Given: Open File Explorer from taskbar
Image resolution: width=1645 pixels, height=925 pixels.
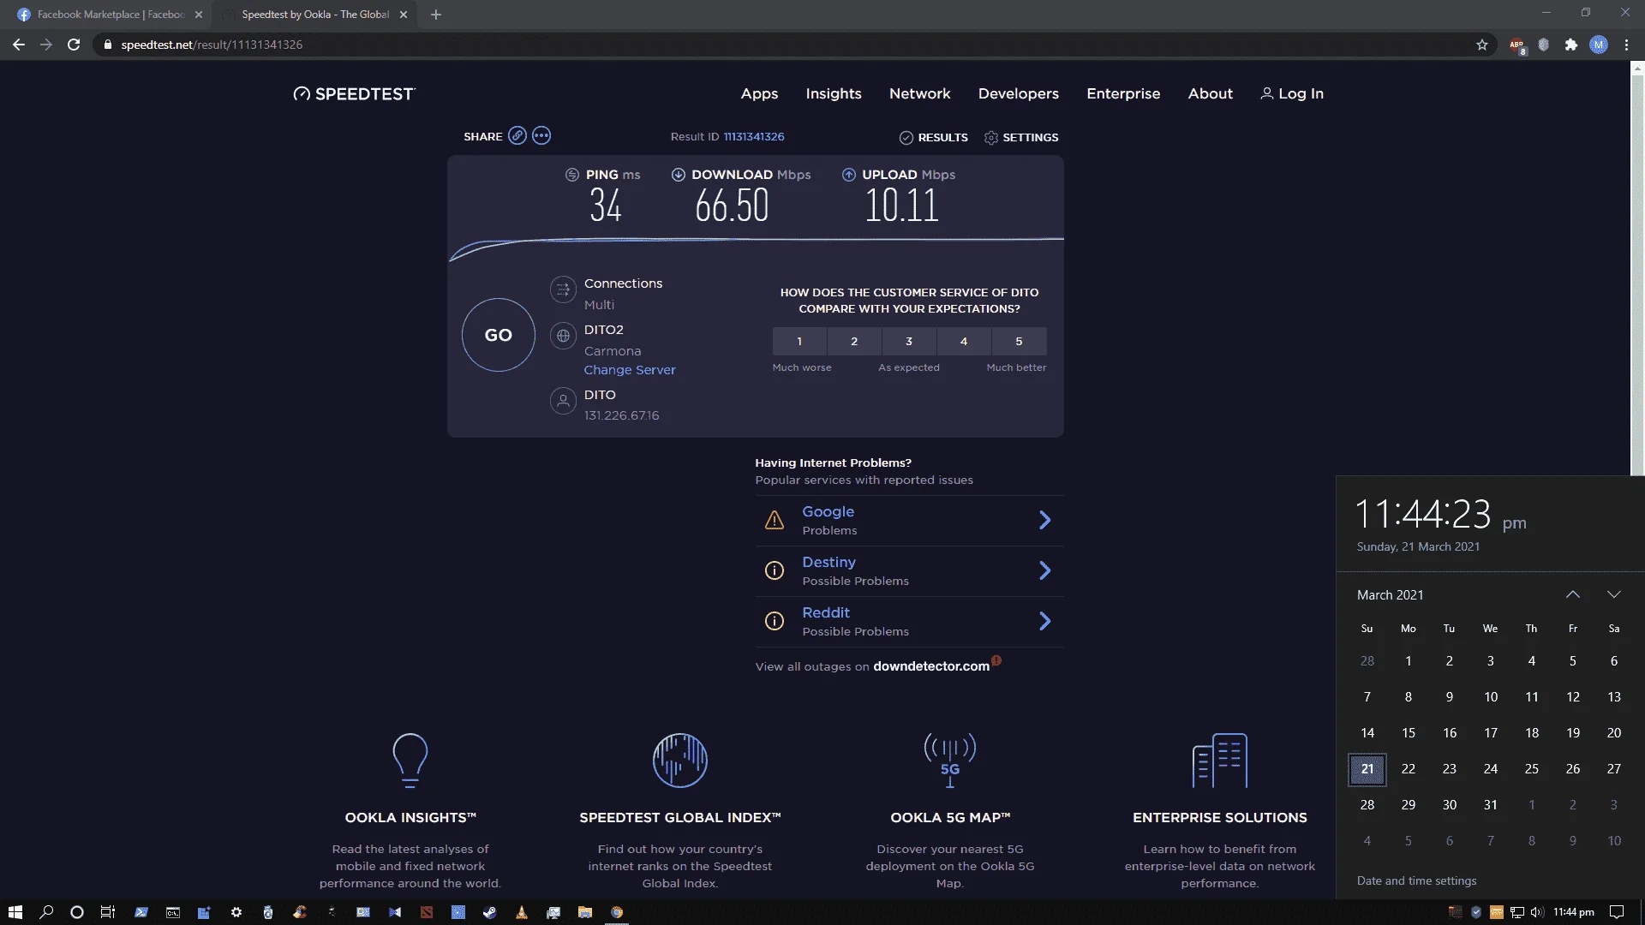Looking at the screenshot, I should [x=585, y=912].
